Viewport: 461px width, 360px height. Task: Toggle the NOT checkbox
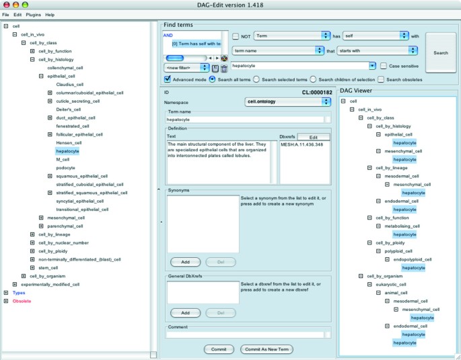pyautogui.click(x=236, y=35)
